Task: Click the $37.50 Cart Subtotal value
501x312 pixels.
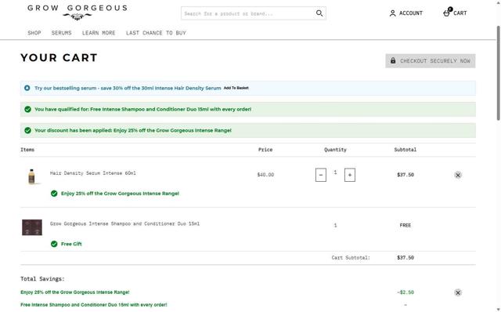Action: click(405, 258)
